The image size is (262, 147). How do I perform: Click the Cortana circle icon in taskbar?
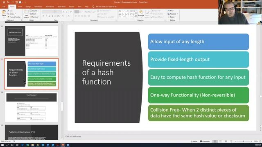click(x=12, y=145)
